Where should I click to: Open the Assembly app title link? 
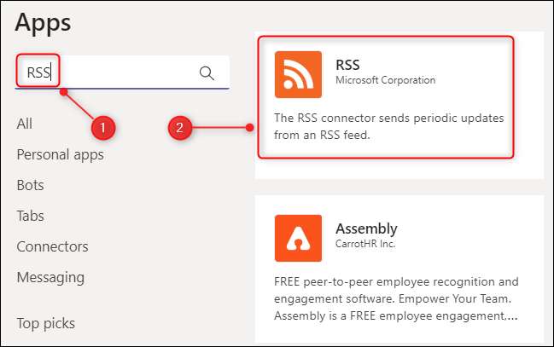(366, 228)
